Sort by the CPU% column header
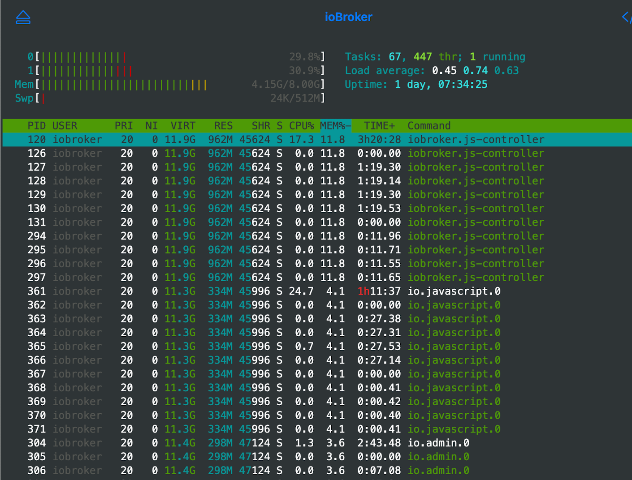 click(x=301, y=126)
